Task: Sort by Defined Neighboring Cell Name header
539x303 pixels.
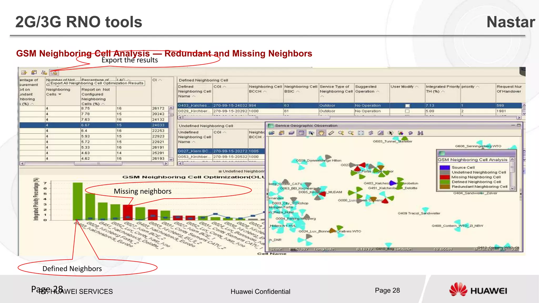Action: click(x=194, y=91)
